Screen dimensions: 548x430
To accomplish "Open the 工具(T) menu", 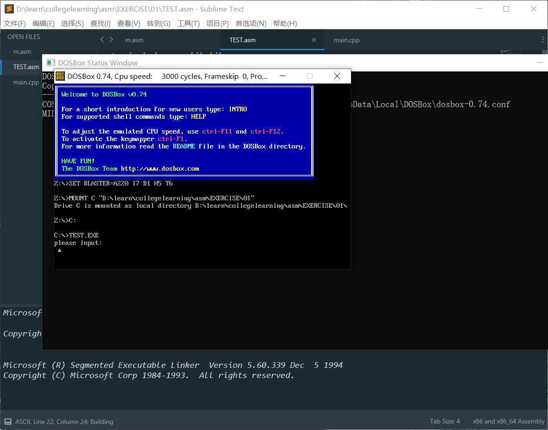I will 188,23.
